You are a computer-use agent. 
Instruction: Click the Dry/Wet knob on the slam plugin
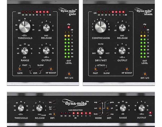[100, 51]
